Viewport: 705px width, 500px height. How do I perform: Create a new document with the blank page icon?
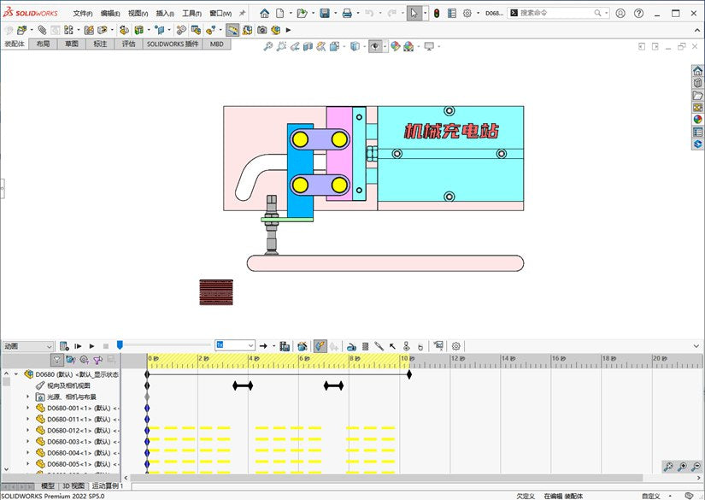[x=280, y=14]
